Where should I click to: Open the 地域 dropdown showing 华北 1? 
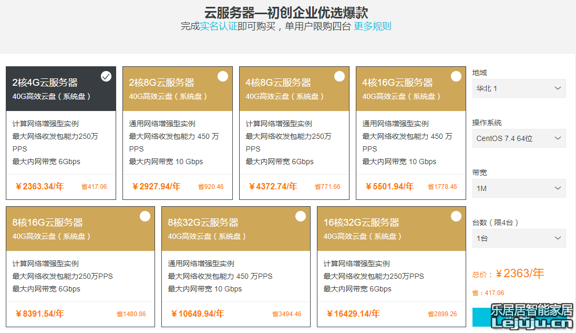pos(519,88)
